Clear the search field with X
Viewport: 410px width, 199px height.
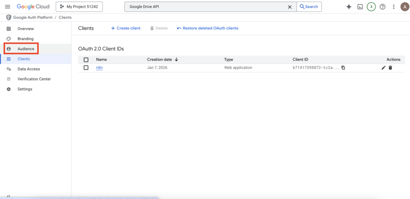tap(290, 7)
